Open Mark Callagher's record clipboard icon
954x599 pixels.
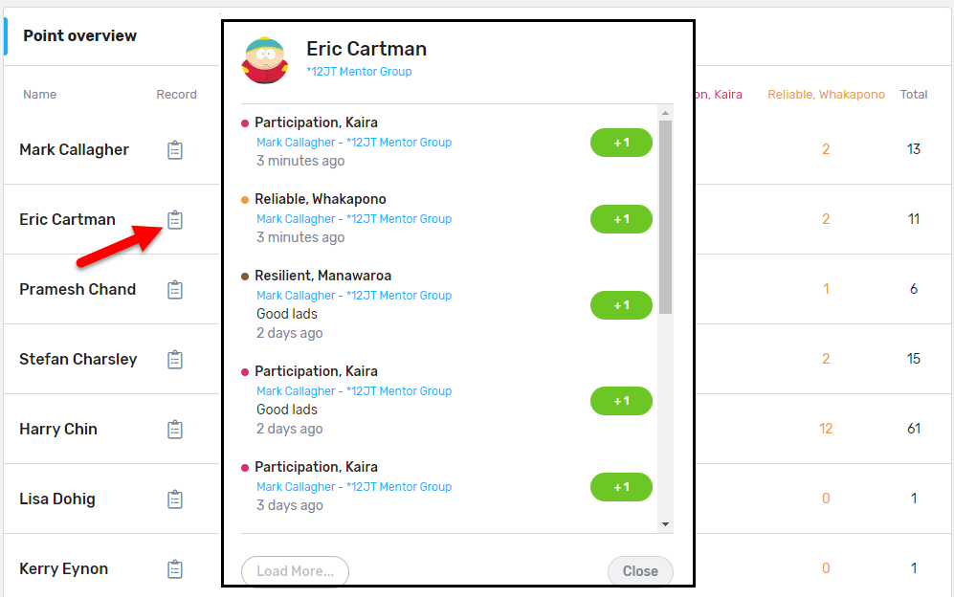click(x=174, y=150)
